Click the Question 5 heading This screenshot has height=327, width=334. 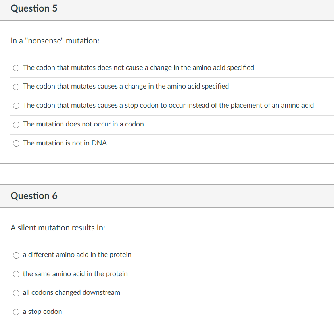coord(34,8)
